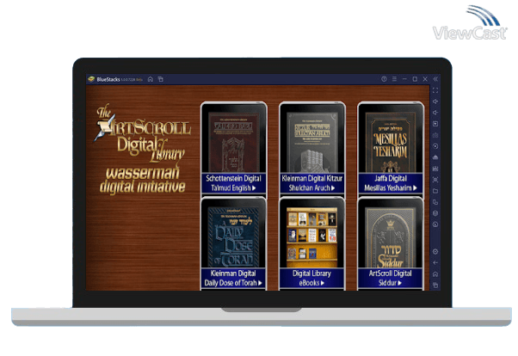Minimize the BlueStacks window
This screenshot has height=356, width=518.
pyautogui.click(x=404, y=79)
